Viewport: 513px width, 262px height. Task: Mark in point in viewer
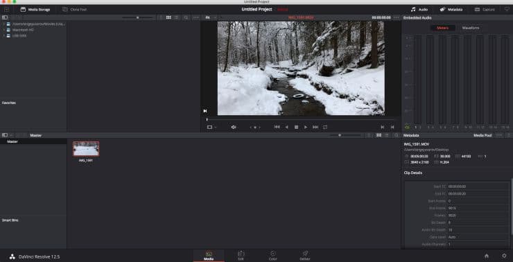point(383,127)
